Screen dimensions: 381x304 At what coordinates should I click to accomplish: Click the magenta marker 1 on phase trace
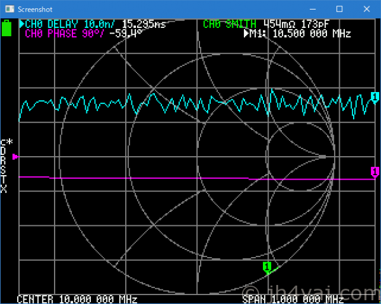click(x=374, y=171)
